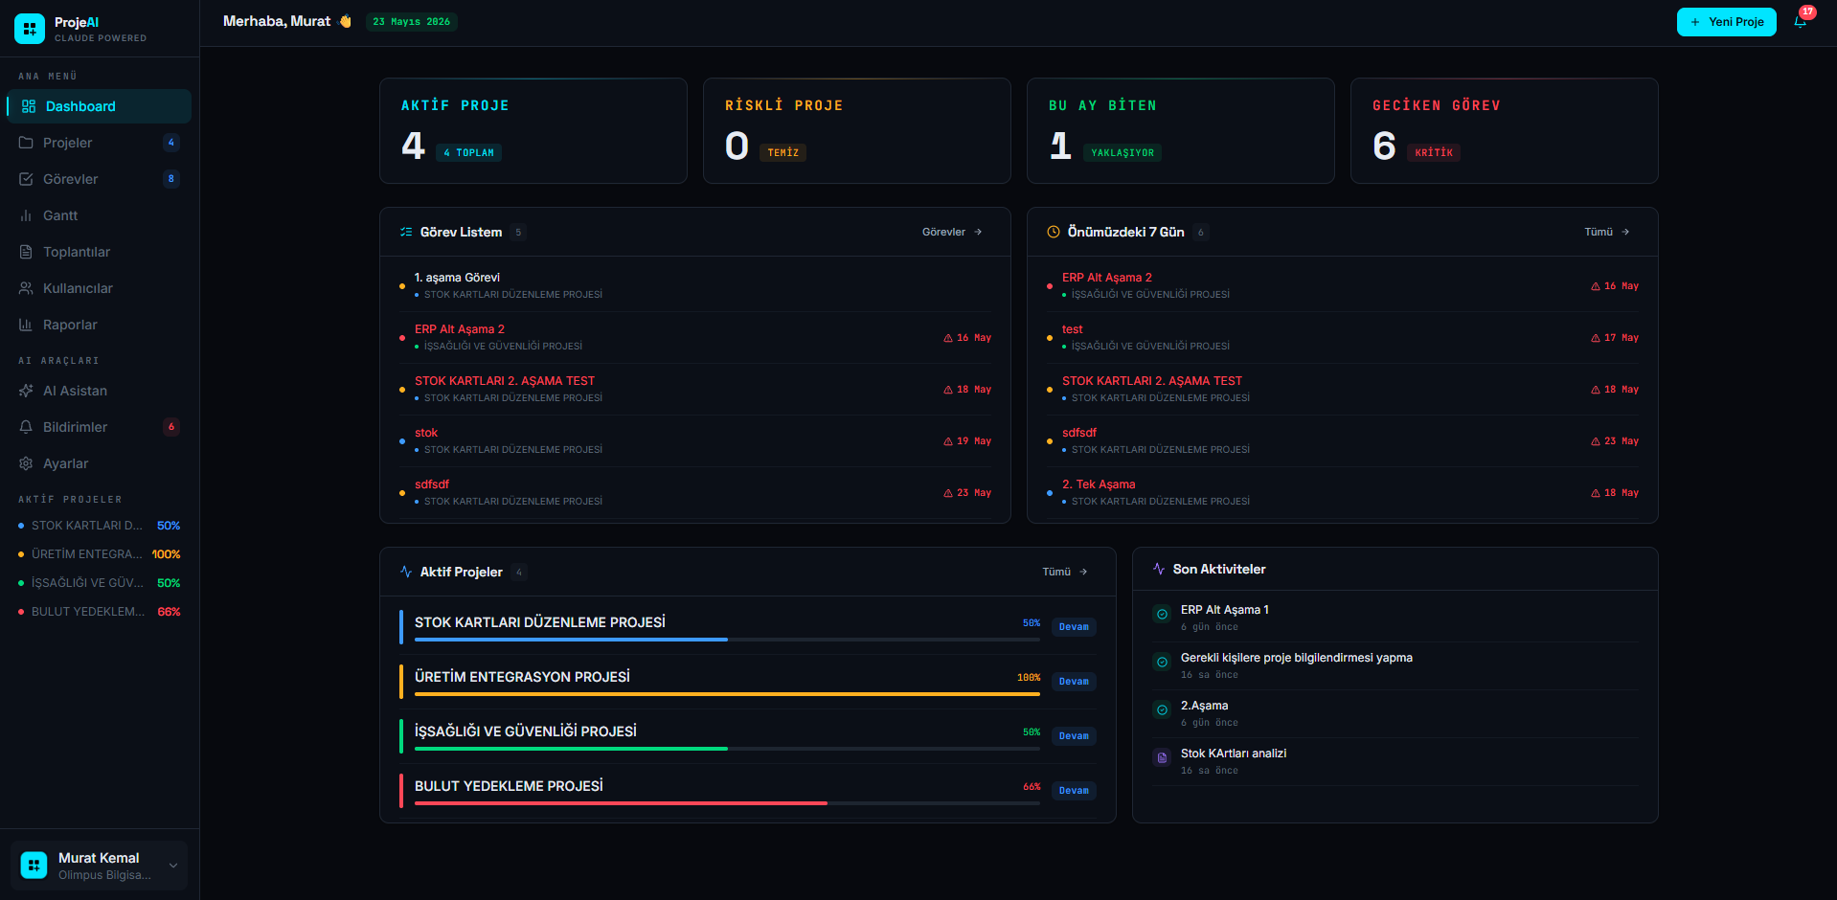The image size is (1837, 900).
Task: Open 'stok' task in Görev Listem
Action: 695,440
